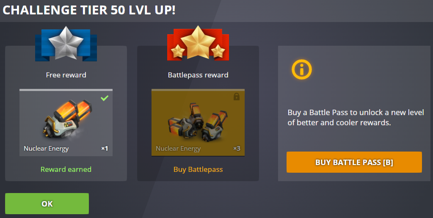Click the x3 quantity on the Battlepass reward
This screenshot has width=433, height=218.
click(x=237, y=149)
